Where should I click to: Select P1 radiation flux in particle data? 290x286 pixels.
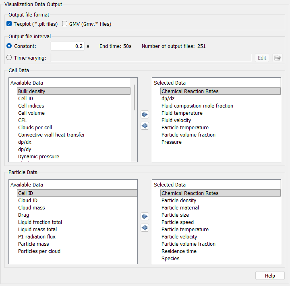click(37, 236)
